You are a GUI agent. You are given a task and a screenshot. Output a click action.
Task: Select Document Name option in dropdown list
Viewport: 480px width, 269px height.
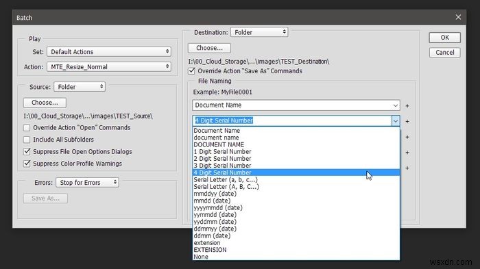pos(296,131)
